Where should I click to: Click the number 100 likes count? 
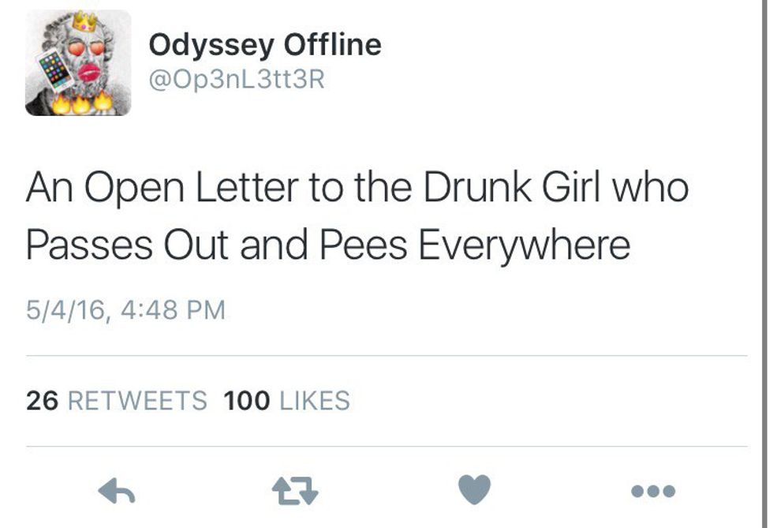[247, 401]
